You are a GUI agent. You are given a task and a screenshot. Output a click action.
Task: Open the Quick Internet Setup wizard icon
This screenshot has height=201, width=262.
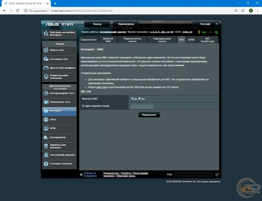[x=46, y=33]
